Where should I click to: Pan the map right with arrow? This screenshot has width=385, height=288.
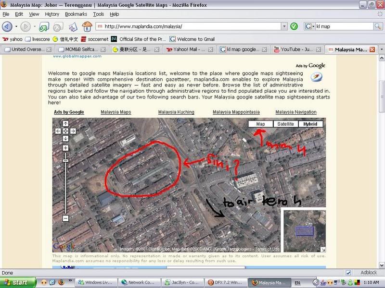click(x=73, y=131)
